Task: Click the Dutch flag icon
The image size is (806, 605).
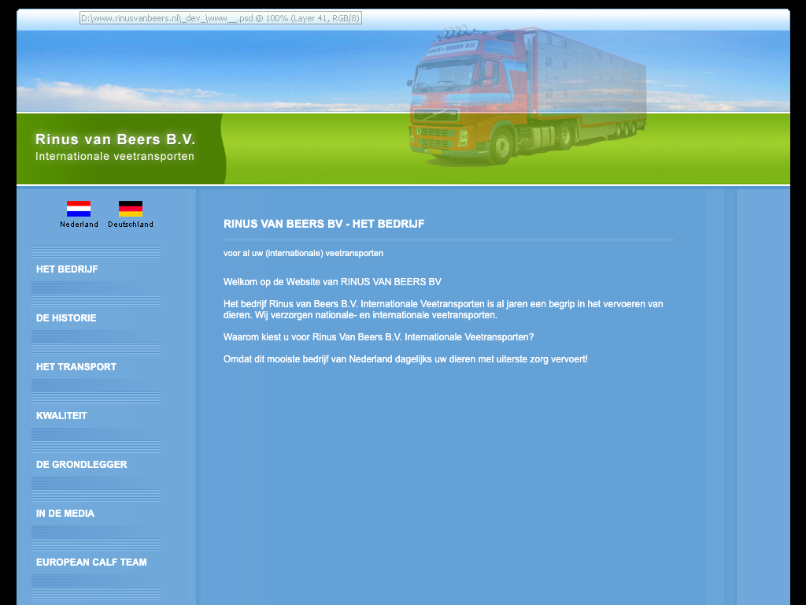Action: pyautogui.click(x=79, y=209)
